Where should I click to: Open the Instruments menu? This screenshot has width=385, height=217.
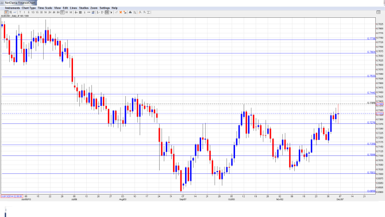coord(12,8)
